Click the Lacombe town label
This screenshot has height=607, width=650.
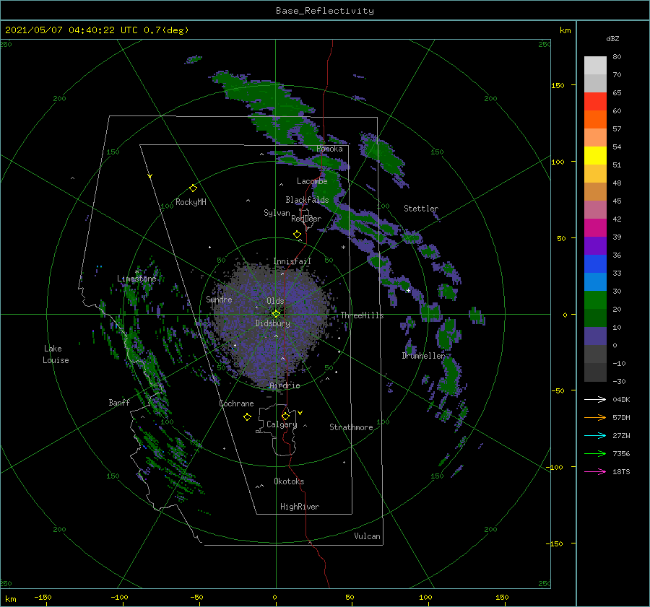click(x=312, y=181)
